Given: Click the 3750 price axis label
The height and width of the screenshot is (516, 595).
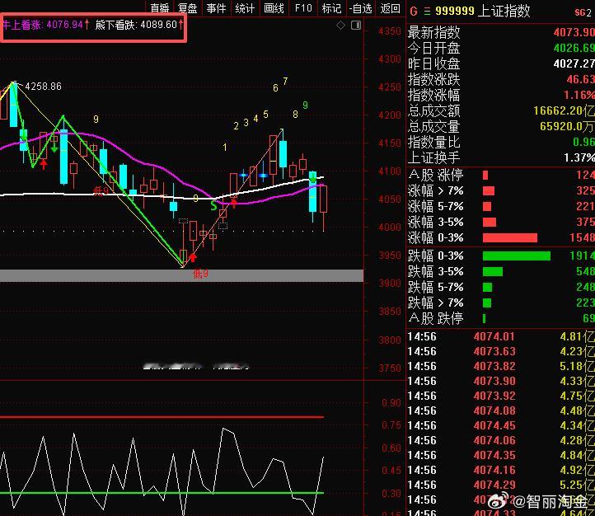Looking at the screenshot, I should pyautogui.click(x=390, y=368).
